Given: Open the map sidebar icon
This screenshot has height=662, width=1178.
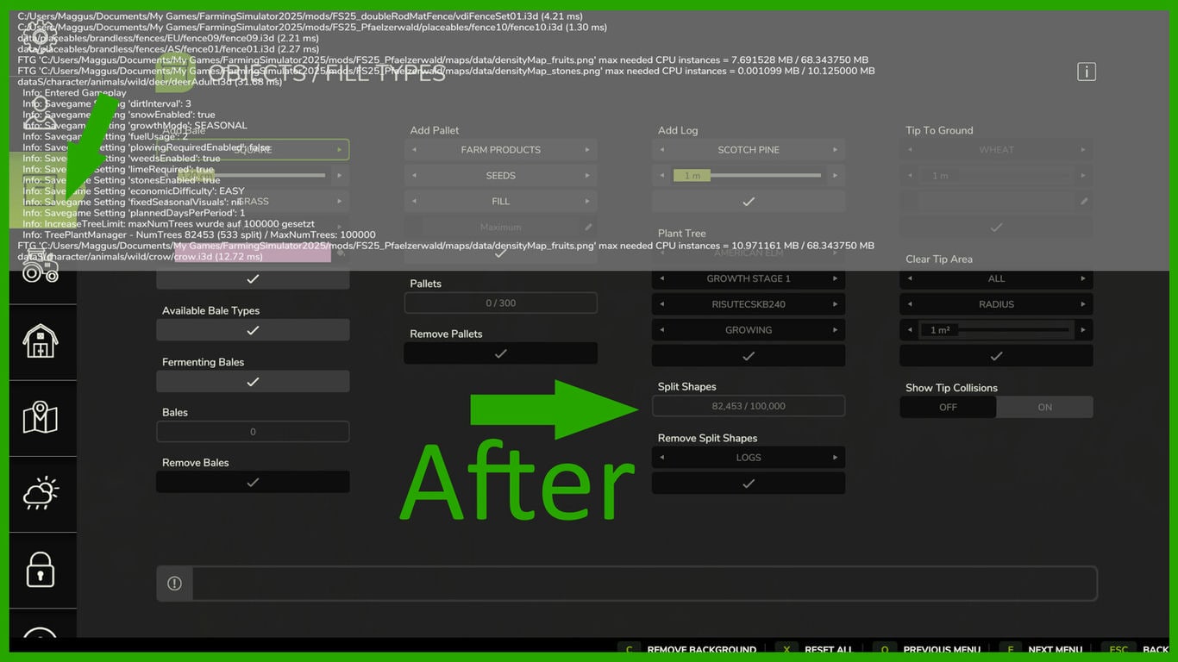Looking at the screenshot, I should (x=41, y=418).
